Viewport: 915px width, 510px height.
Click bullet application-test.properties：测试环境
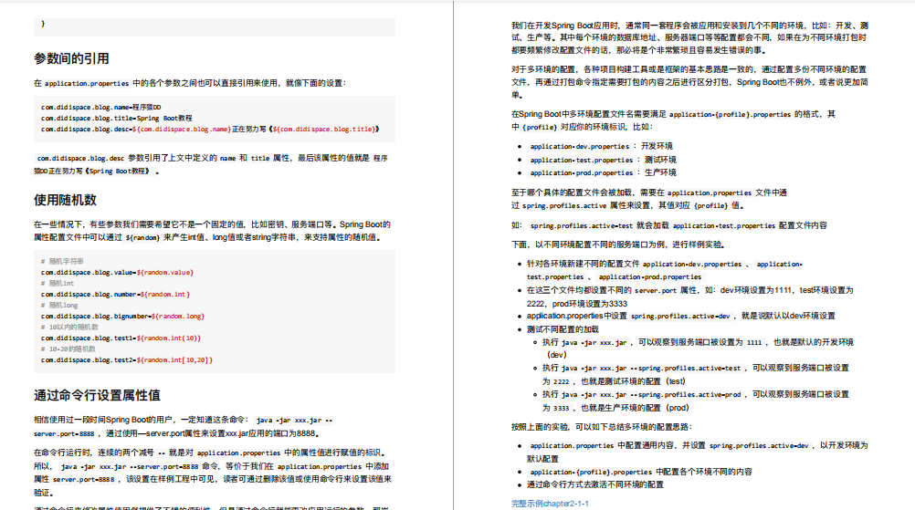tap(602, 160)
